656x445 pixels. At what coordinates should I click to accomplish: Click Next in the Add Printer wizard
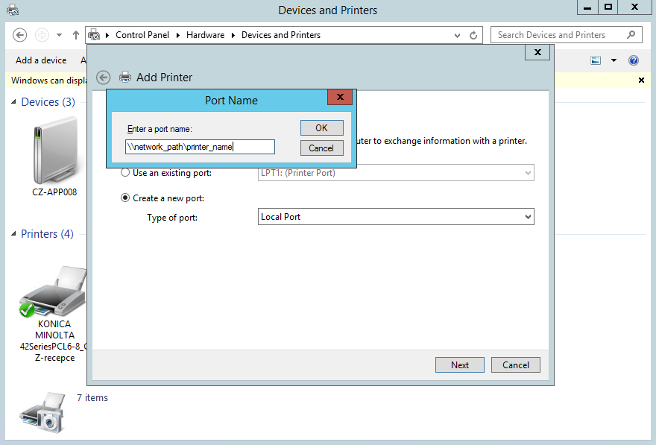[x=459, y=364]
